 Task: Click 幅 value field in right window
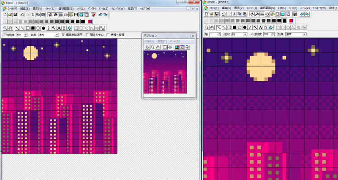pyautogui.click(x=213, y=34)
